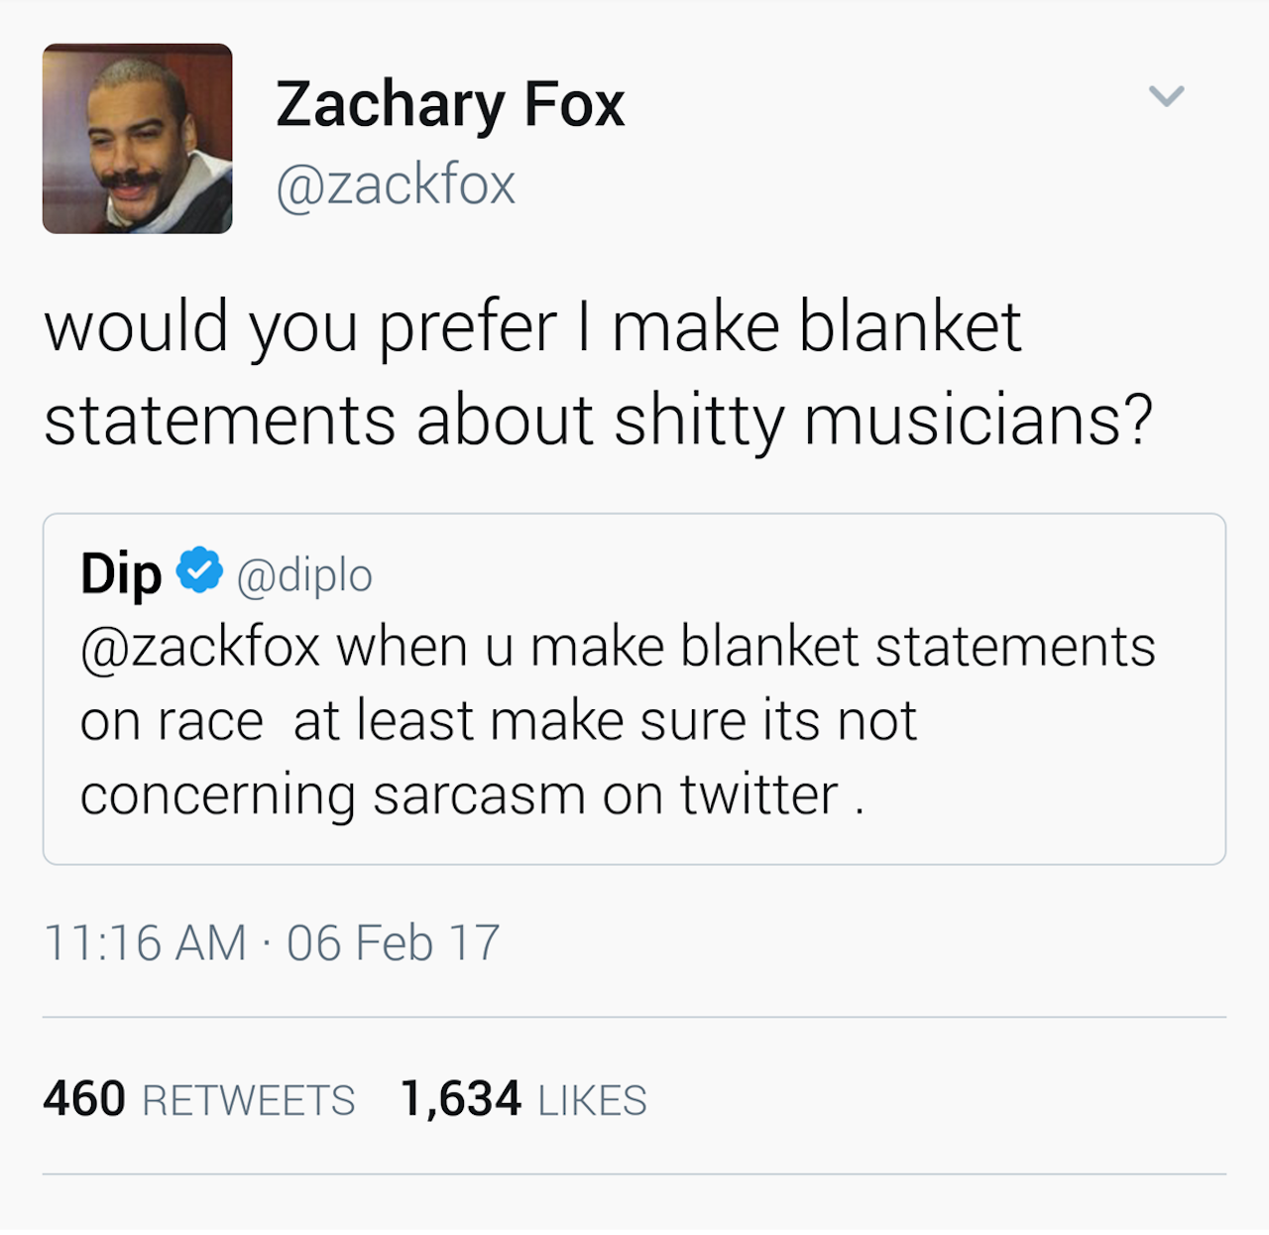The height and width of the screenshot is (1235, 1269).
Task: Click the @zackfox mention inside quoted tweet
Action: (x=200, y=648)
